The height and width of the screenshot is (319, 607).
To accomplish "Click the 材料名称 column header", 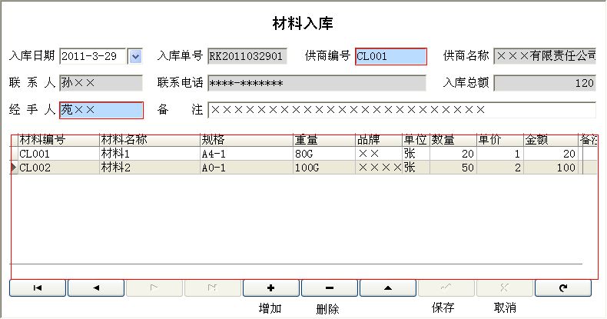I will [150, 140].
